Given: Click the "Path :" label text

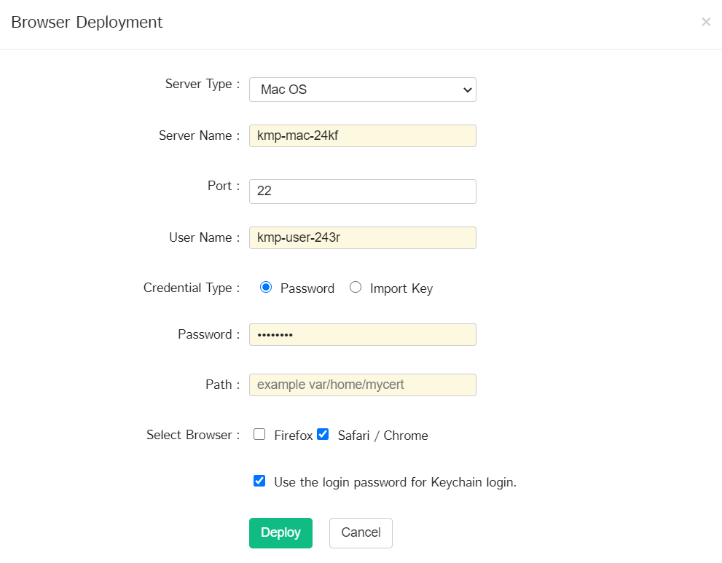Looking at the screenshot, I should tap(222, 385).
